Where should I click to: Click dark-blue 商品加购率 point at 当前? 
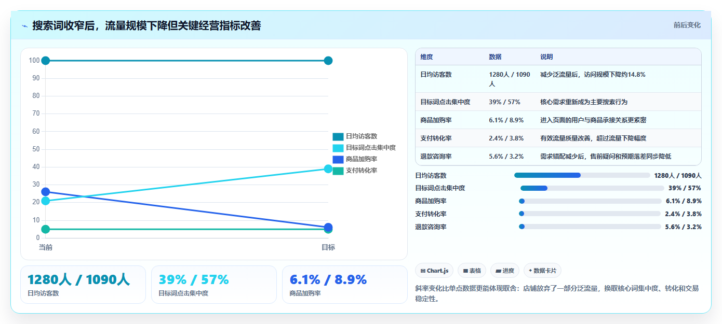[46, 192]
